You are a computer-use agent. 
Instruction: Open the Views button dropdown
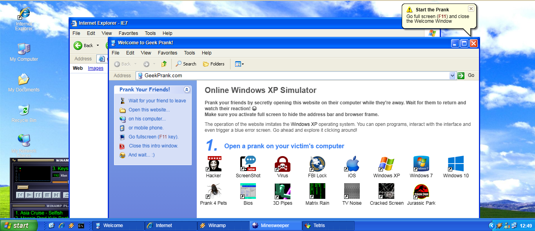click(239, 64)
